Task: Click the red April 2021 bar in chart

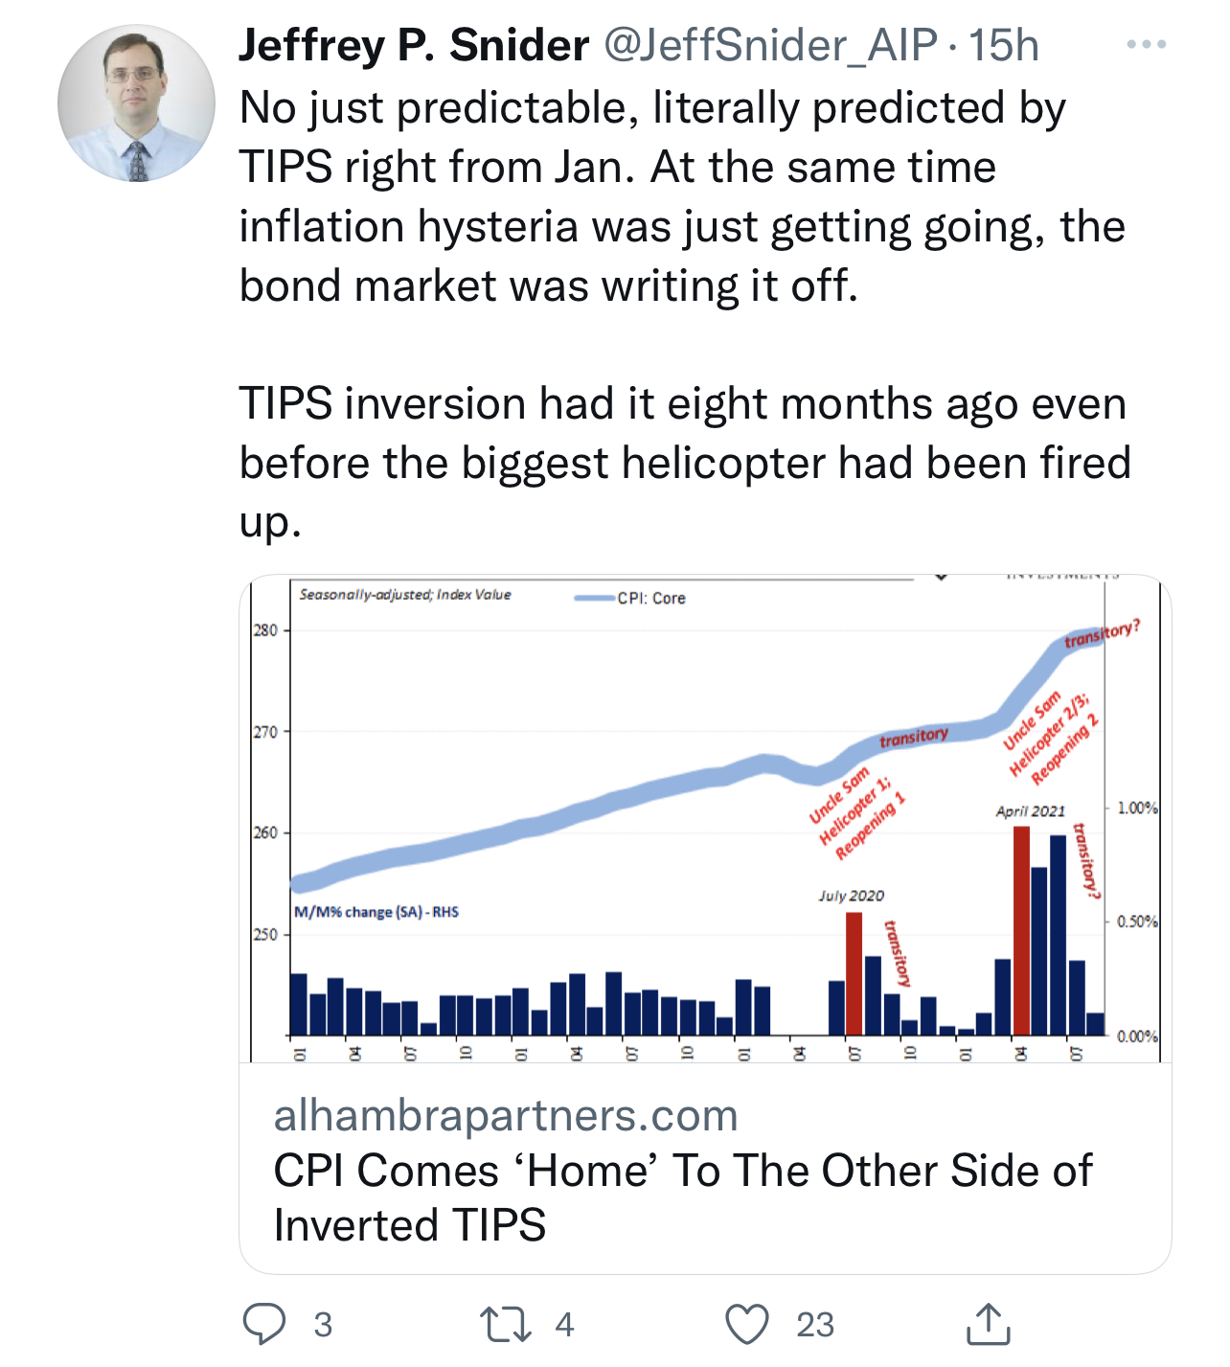Action: [1021, 929]
